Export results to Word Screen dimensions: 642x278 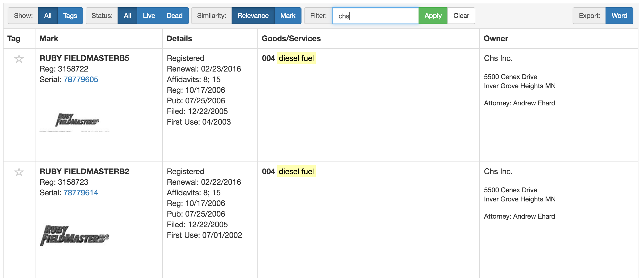click(x=619, y=16)
